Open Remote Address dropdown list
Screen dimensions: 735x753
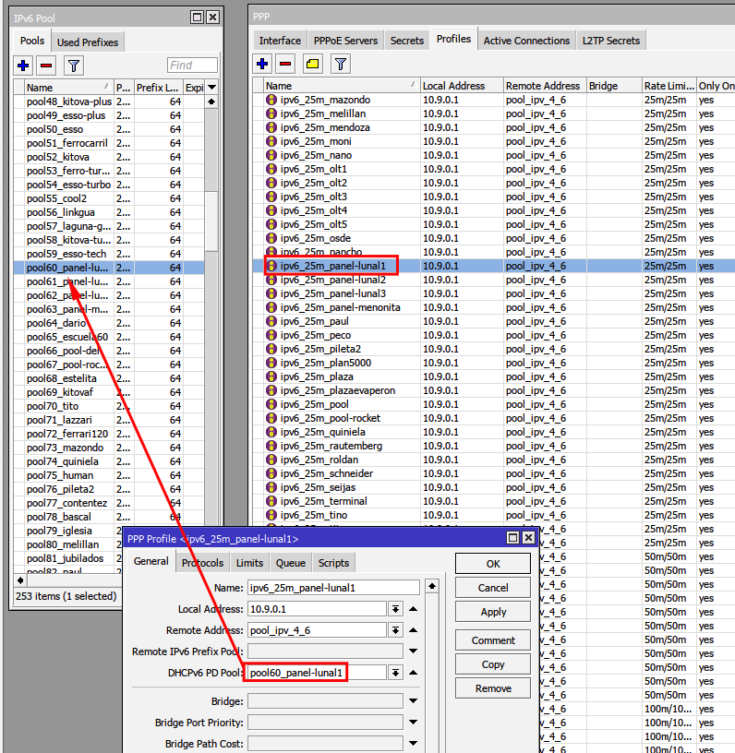pos(395,630)
